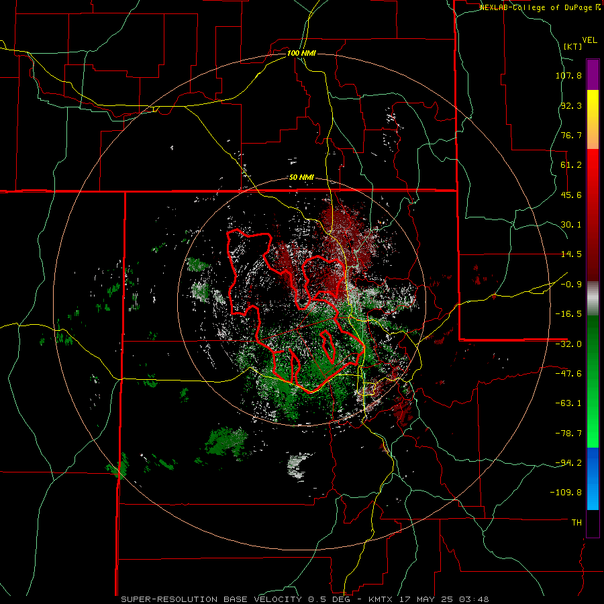Select the -109.8 value on the velocity scale
Image resolution: width=604 pixels, height=604 pixels.
(x=566, y=493)
